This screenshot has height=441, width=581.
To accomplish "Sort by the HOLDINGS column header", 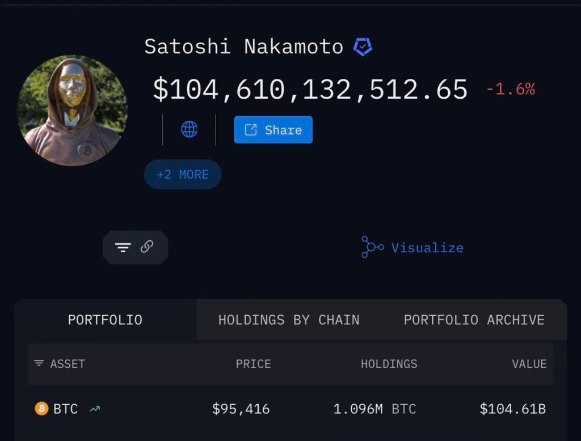I will pos(389,364).
